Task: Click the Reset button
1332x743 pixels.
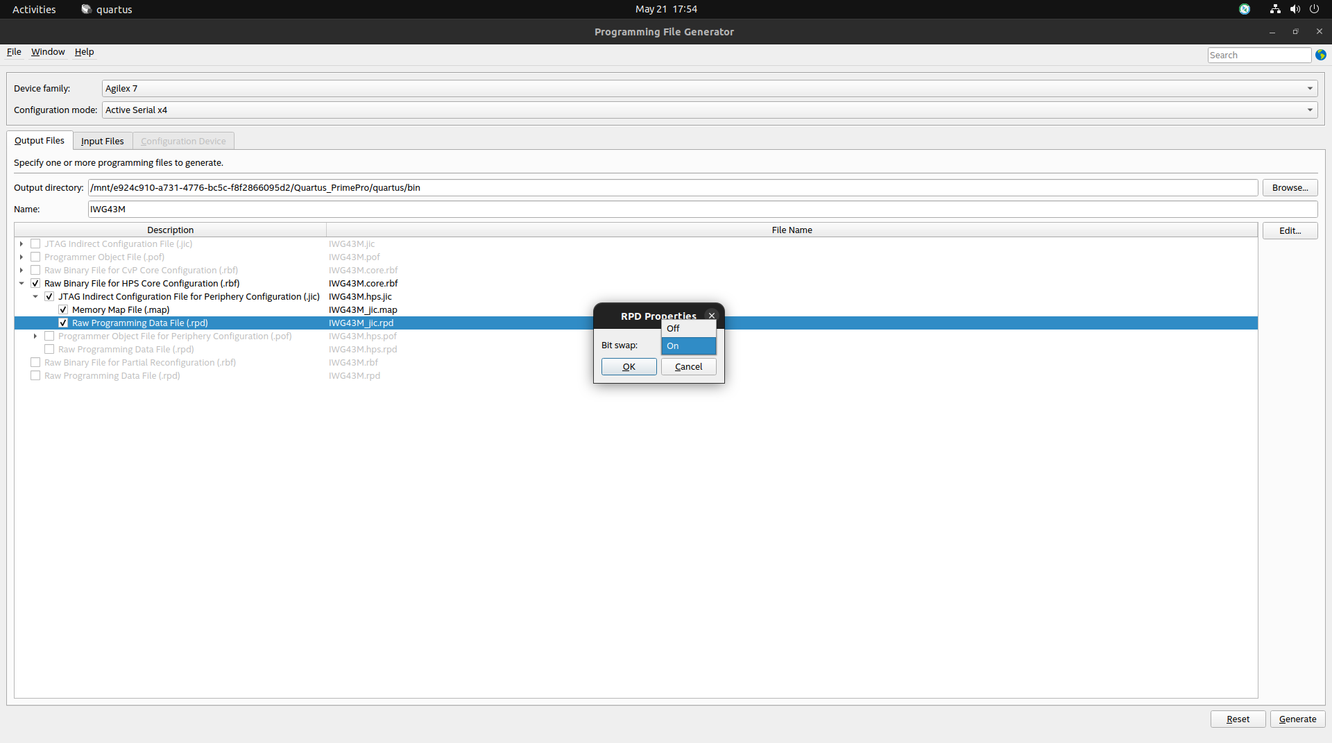Action: [x=1238, y=719]
